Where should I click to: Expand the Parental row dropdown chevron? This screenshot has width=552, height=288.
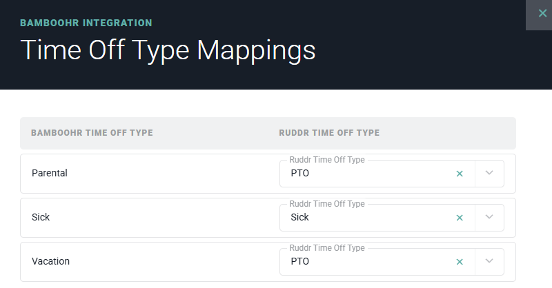point(490,174)
